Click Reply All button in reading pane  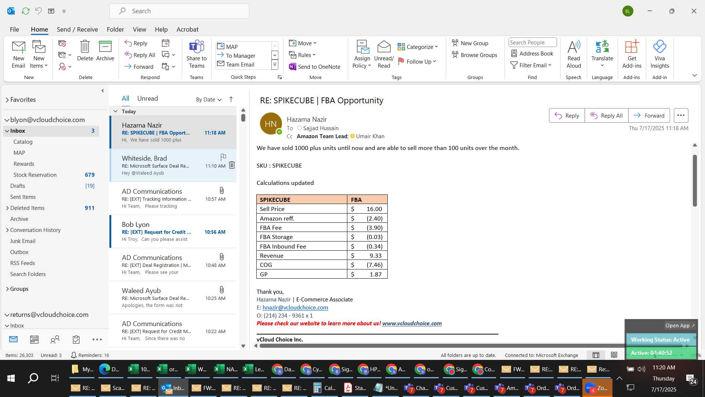606,115
